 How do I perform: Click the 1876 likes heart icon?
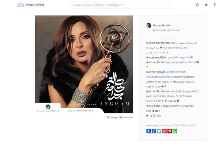[147, 116]
